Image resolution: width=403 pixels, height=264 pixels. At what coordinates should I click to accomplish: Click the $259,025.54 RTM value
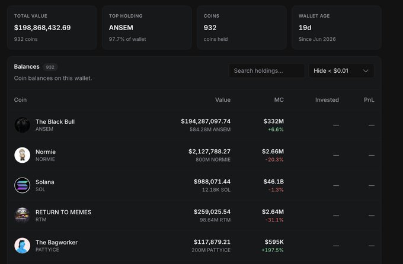(x=212, y=212)
